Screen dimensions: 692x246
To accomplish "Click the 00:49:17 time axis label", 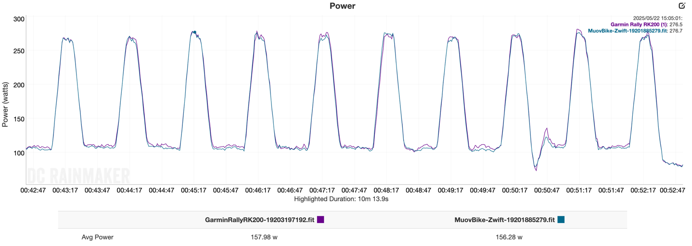I will 451,190.
